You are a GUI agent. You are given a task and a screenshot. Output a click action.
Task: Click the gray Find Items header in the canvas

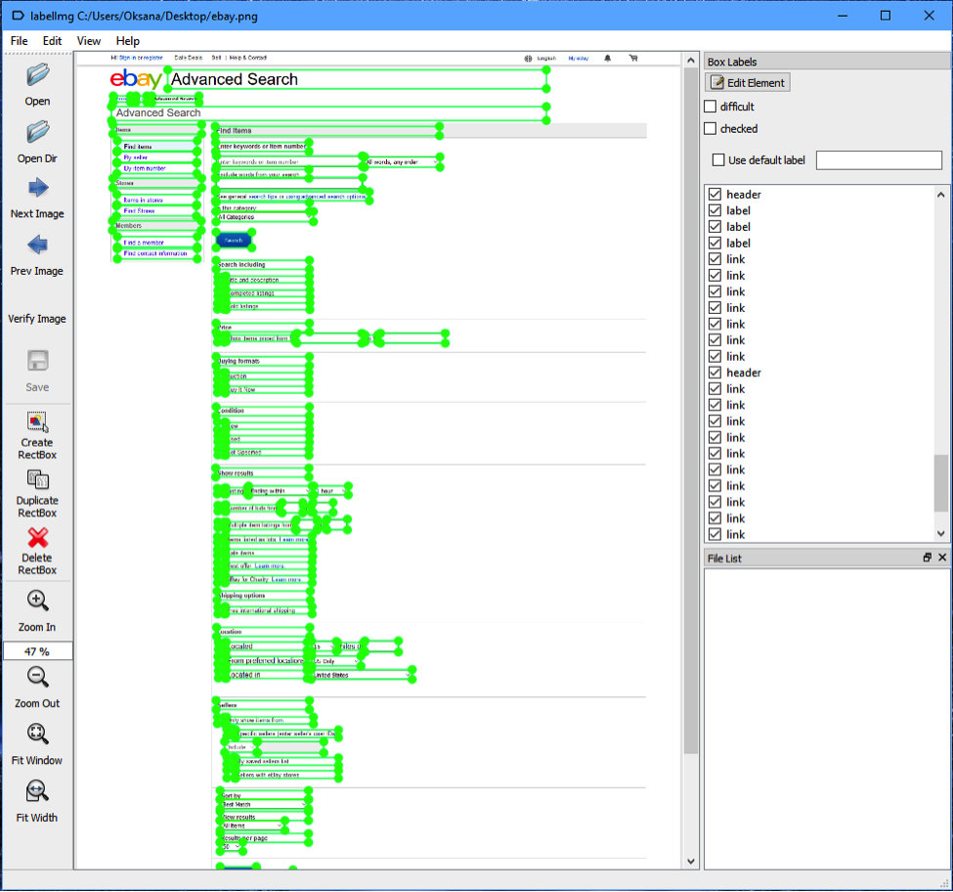coord(327,131)
